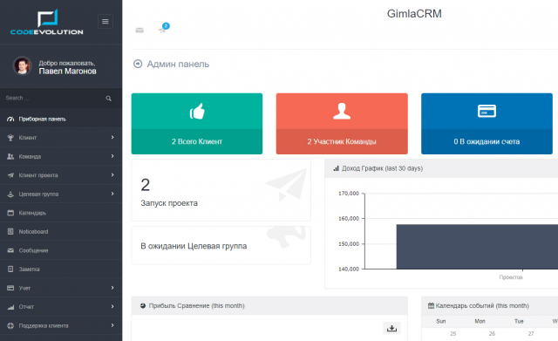
Task: Click the Календарь событий calendar icon
Action: click(431, 305)
